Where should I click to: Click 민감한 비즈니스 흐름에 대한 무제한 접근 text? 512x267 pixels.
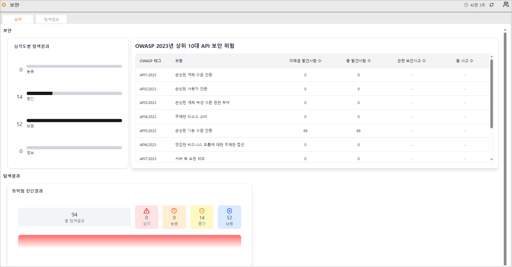pyautogui.click(x=210, y=145)
